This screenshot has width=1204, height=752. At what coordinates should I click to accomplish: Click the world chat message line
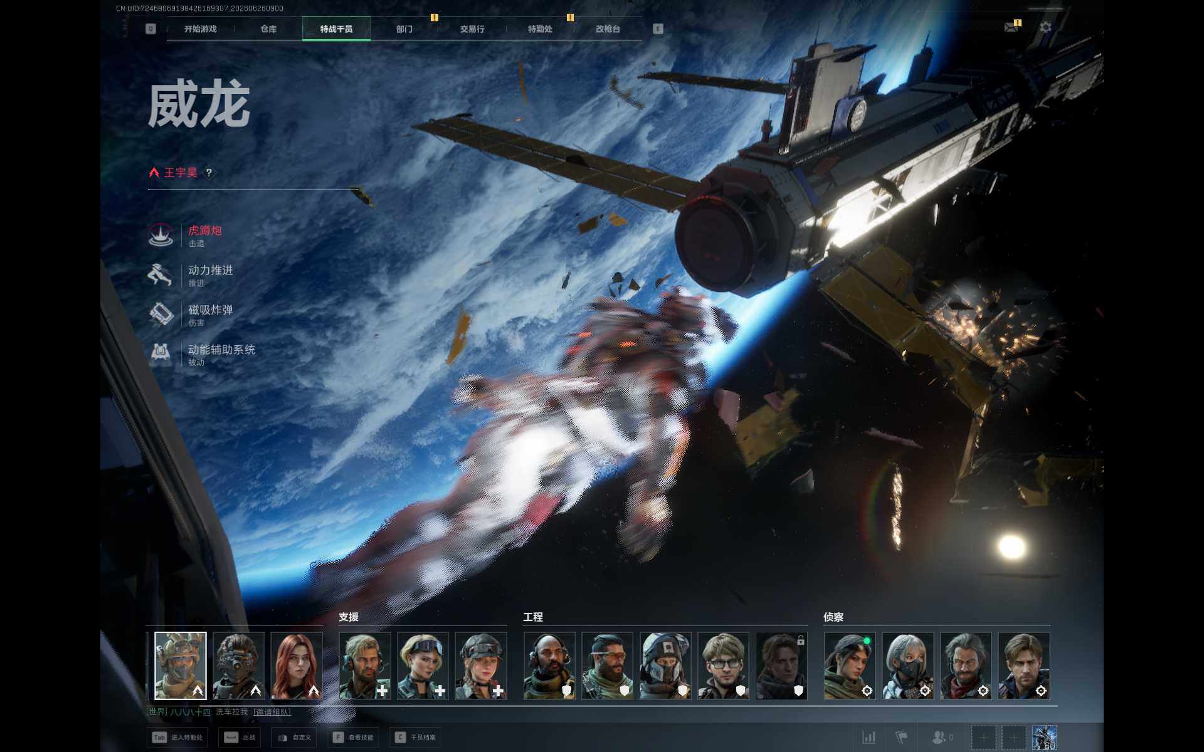(219, 712)
